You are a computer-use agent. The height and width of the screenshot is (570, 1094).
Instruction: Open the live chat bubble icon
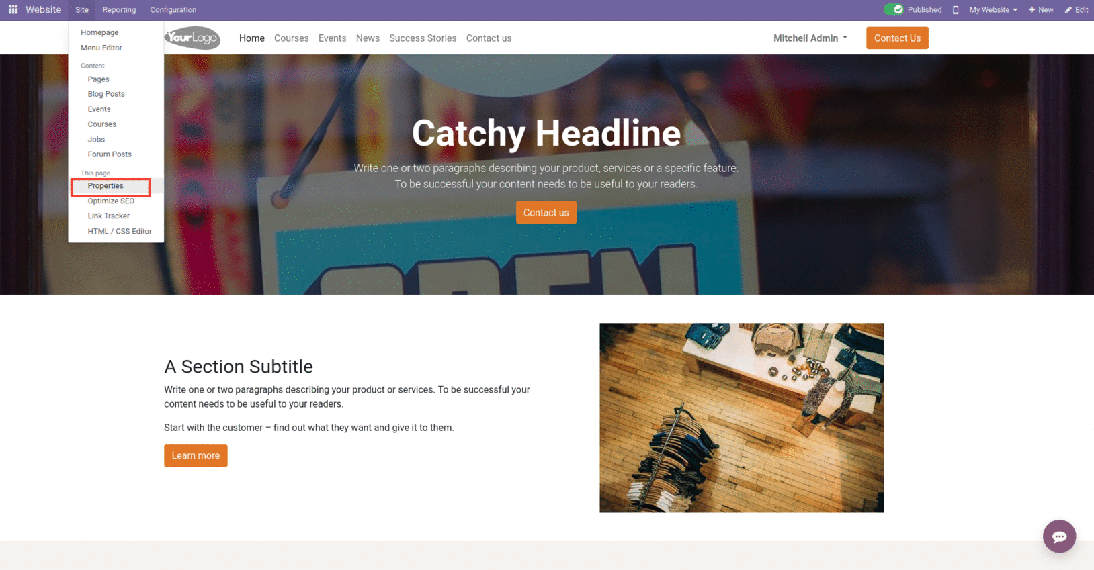pos(1059,536)
